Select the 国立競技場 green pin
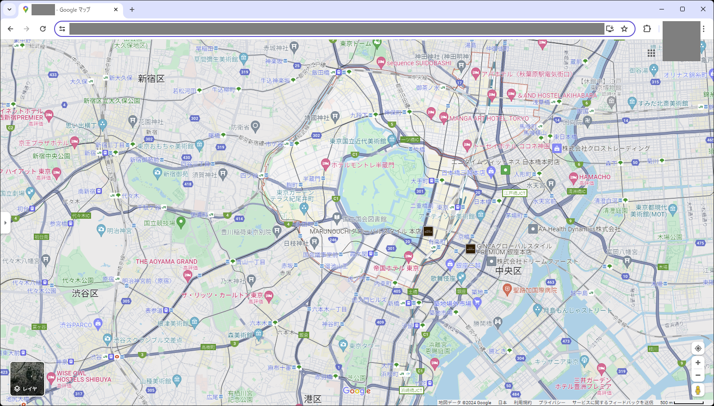Image resolution: width=714 pixels, height=406 pixels. 181,221
